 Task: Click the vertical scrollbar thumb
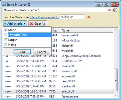tap(116, 80)
